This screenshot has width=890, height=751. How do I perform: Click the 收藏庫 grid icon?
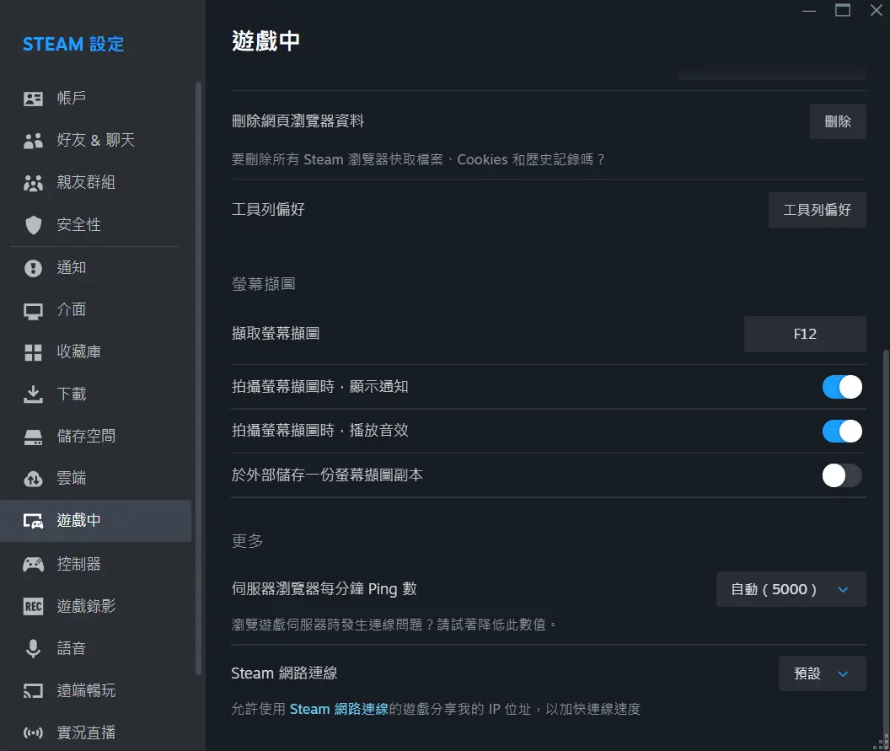[x=33, y=352]
